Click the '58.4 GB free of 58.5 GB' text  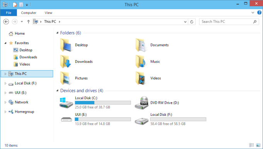pos(168,124)
